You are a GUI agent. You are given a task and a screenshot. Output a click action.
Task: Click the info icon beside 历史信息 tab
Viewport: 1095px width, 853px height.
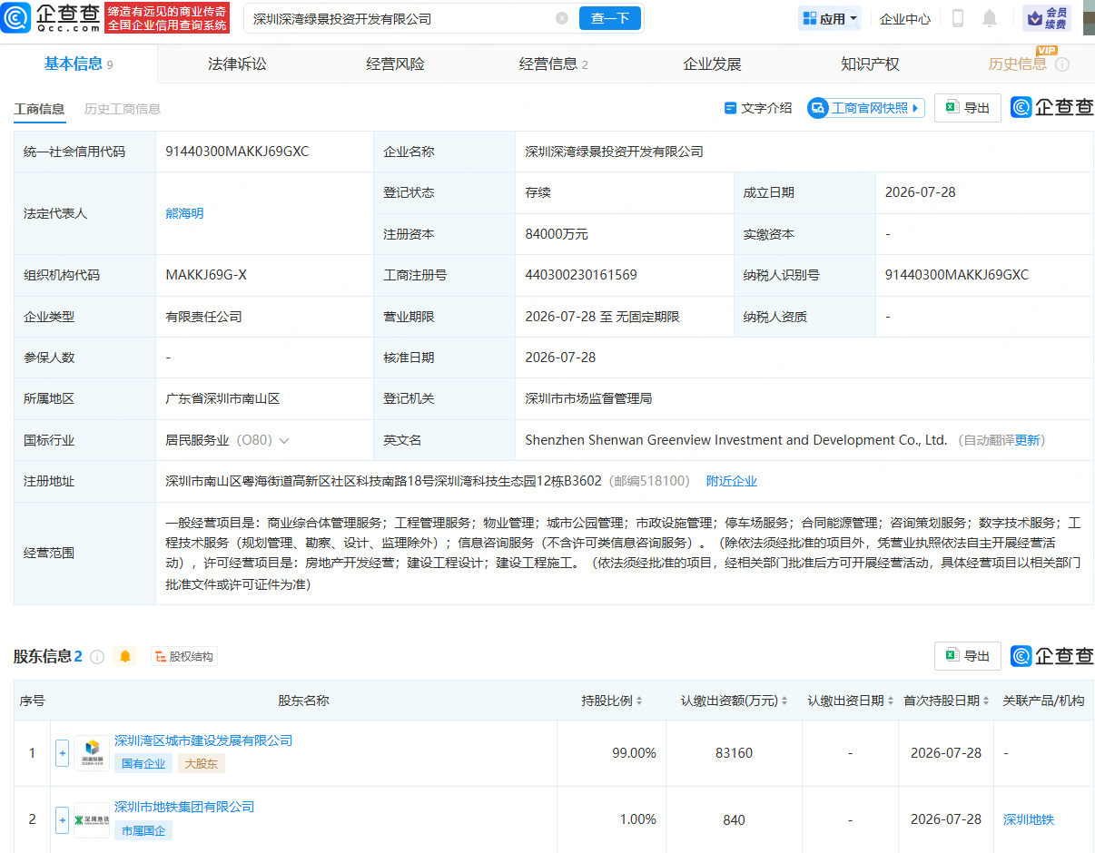(x=1062, y=64)
